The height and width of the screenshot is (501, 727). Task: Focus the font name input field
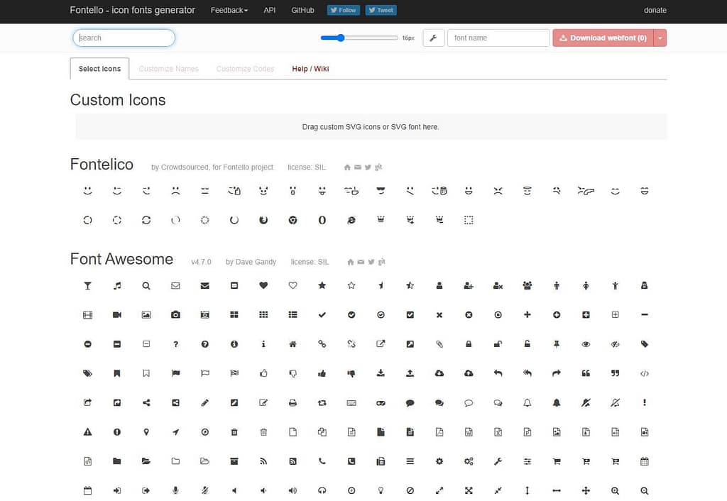pos(498,38)
